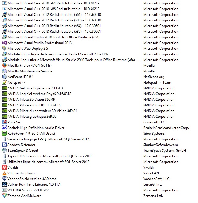The width and height of the screenshot is (198, 203).
Task: Select the VLC media player program name
Action: tap(21, 173)
